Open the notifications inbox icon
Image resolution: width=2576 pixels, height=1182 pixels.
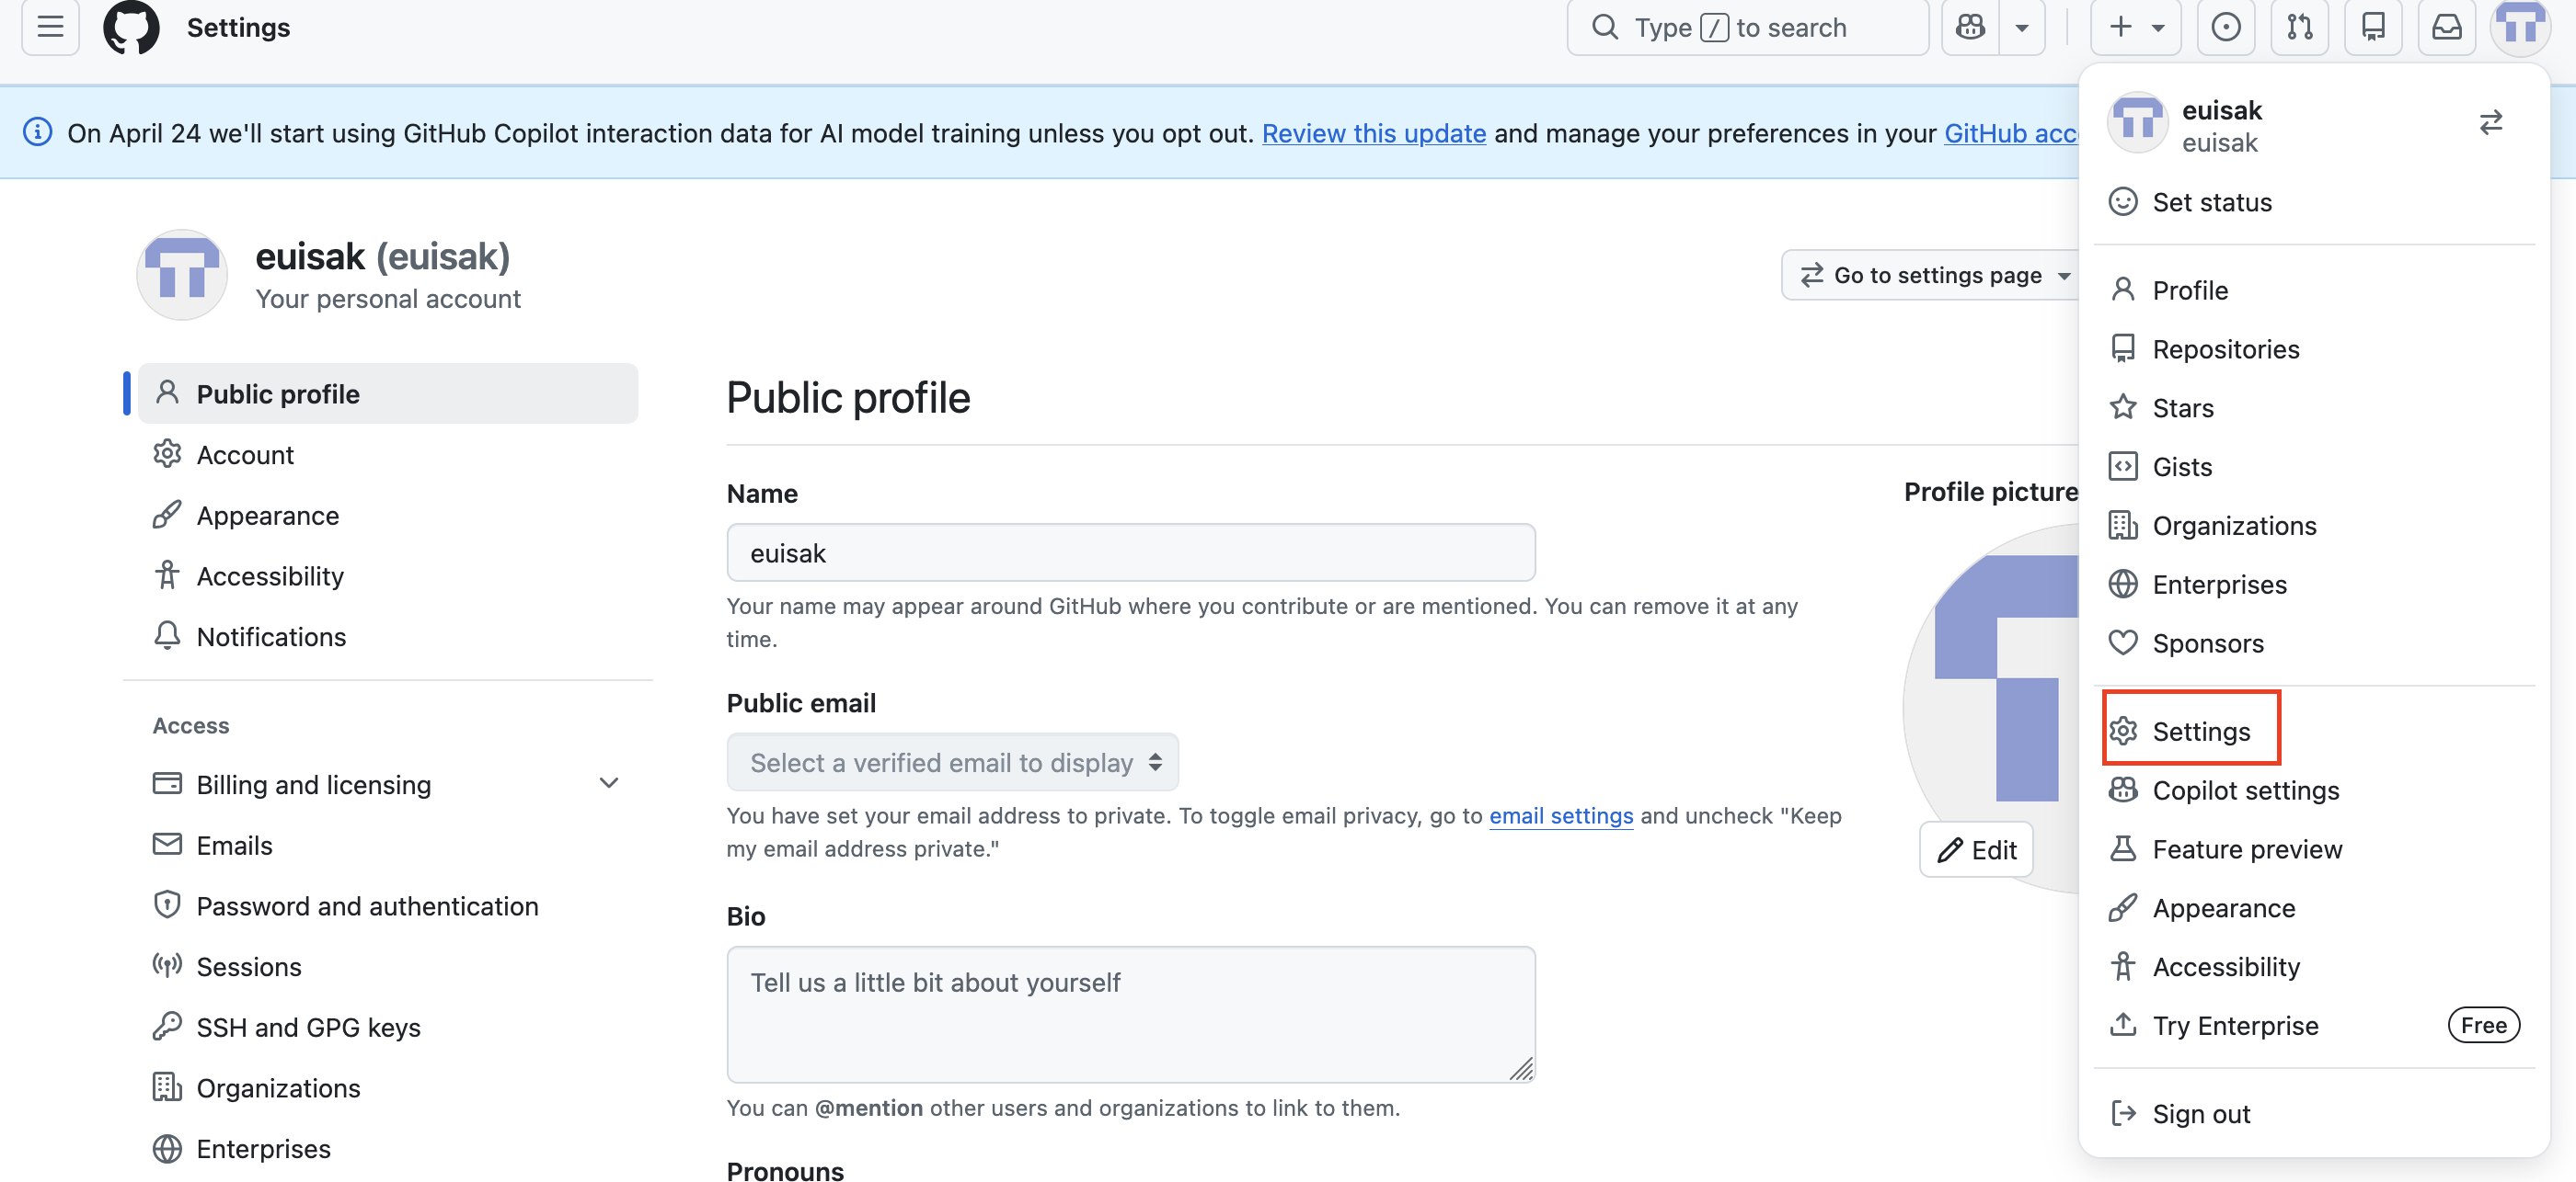tap(2446, 27)
